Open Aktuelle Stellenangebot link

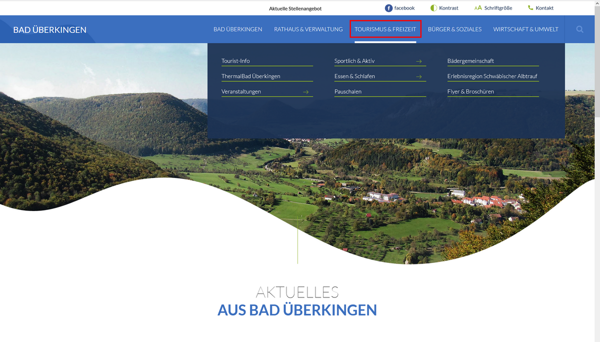click(x=295, y=8)
